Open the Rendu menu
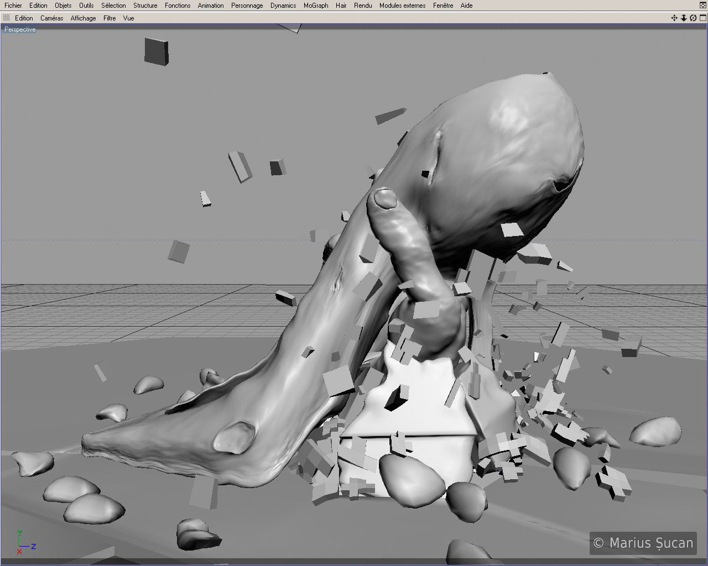708x566 pixels. click(363, 6)
